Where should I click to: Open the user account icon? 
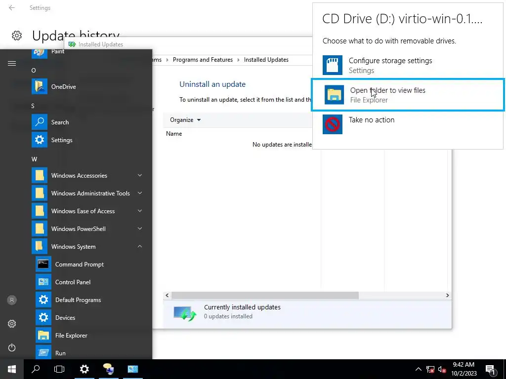pos(12,300)
